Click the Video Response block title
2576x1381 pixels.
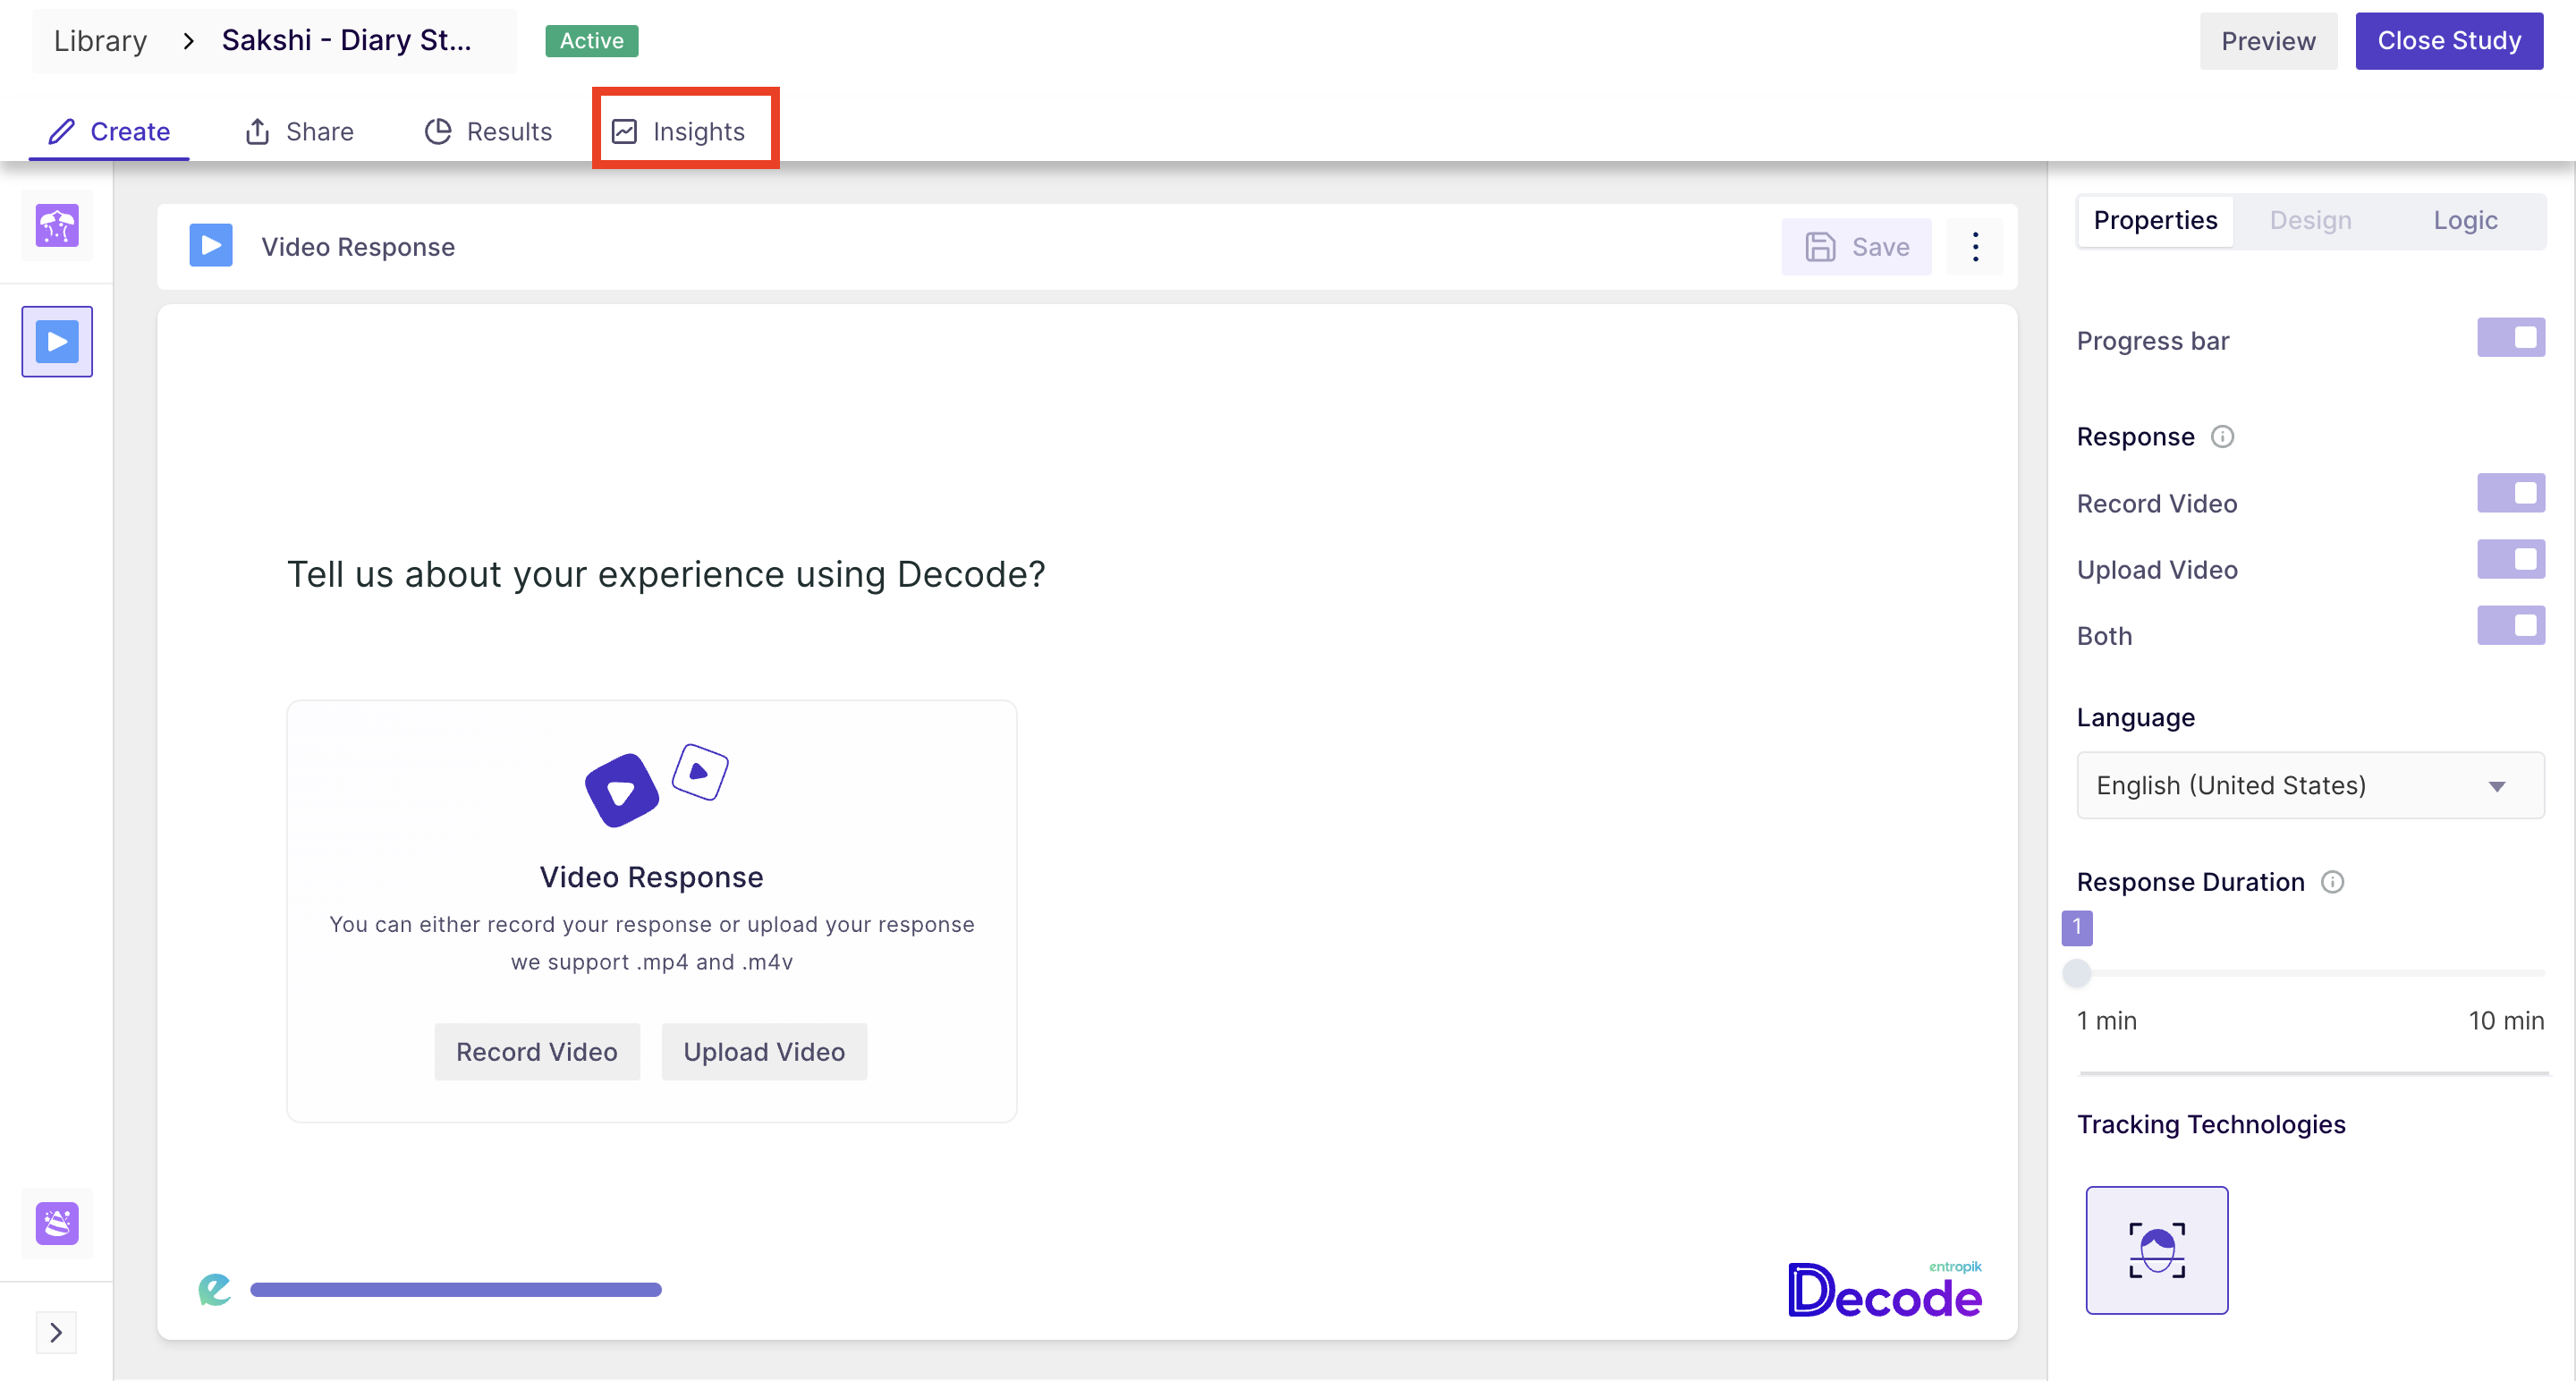(358, 247)
